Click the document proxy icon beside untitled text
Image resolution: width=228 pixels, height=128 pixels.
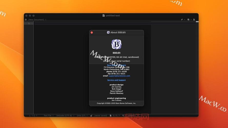(x=103, y=16)
